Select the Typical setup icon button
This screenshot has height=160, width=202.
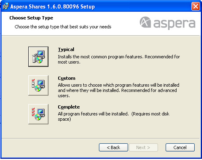coord(38,57)
